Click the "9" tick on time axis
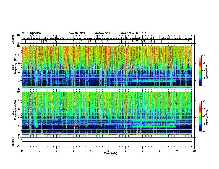219x169 pixels. (x=177, y=151)
